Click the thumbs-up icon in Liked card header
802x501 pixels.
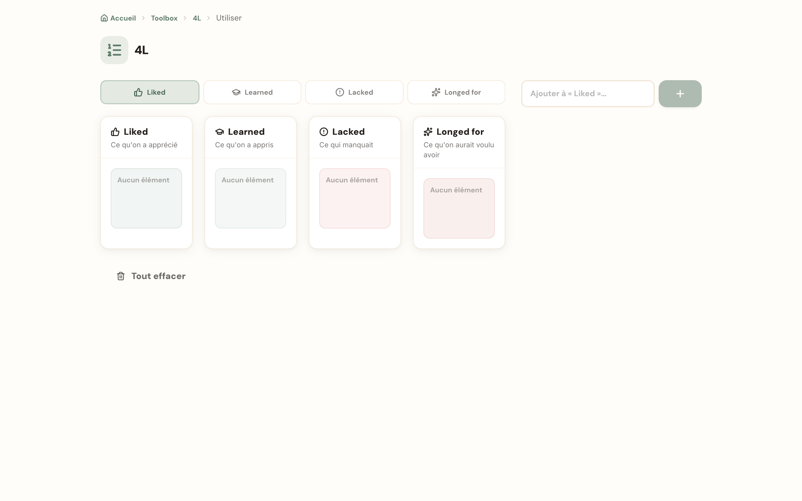tap(115, 132)
